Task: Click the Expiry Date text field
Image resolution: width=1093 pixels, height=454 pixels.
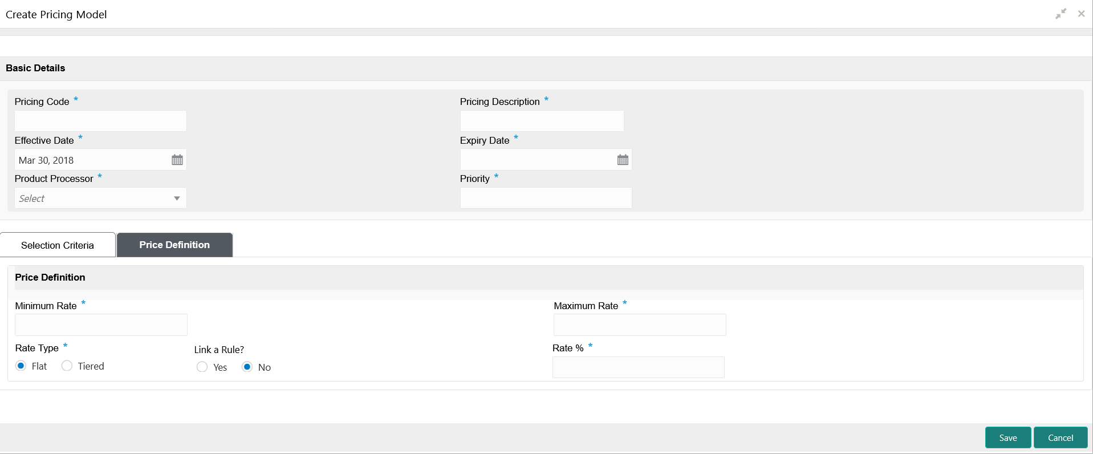Action: click(537, 160)
